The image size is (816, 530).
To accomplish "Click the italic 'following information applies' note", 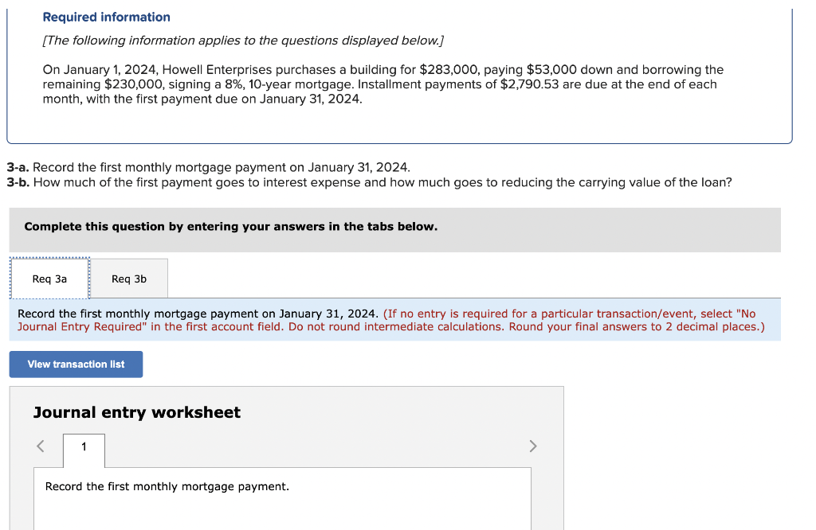I will tap(243, 41).
